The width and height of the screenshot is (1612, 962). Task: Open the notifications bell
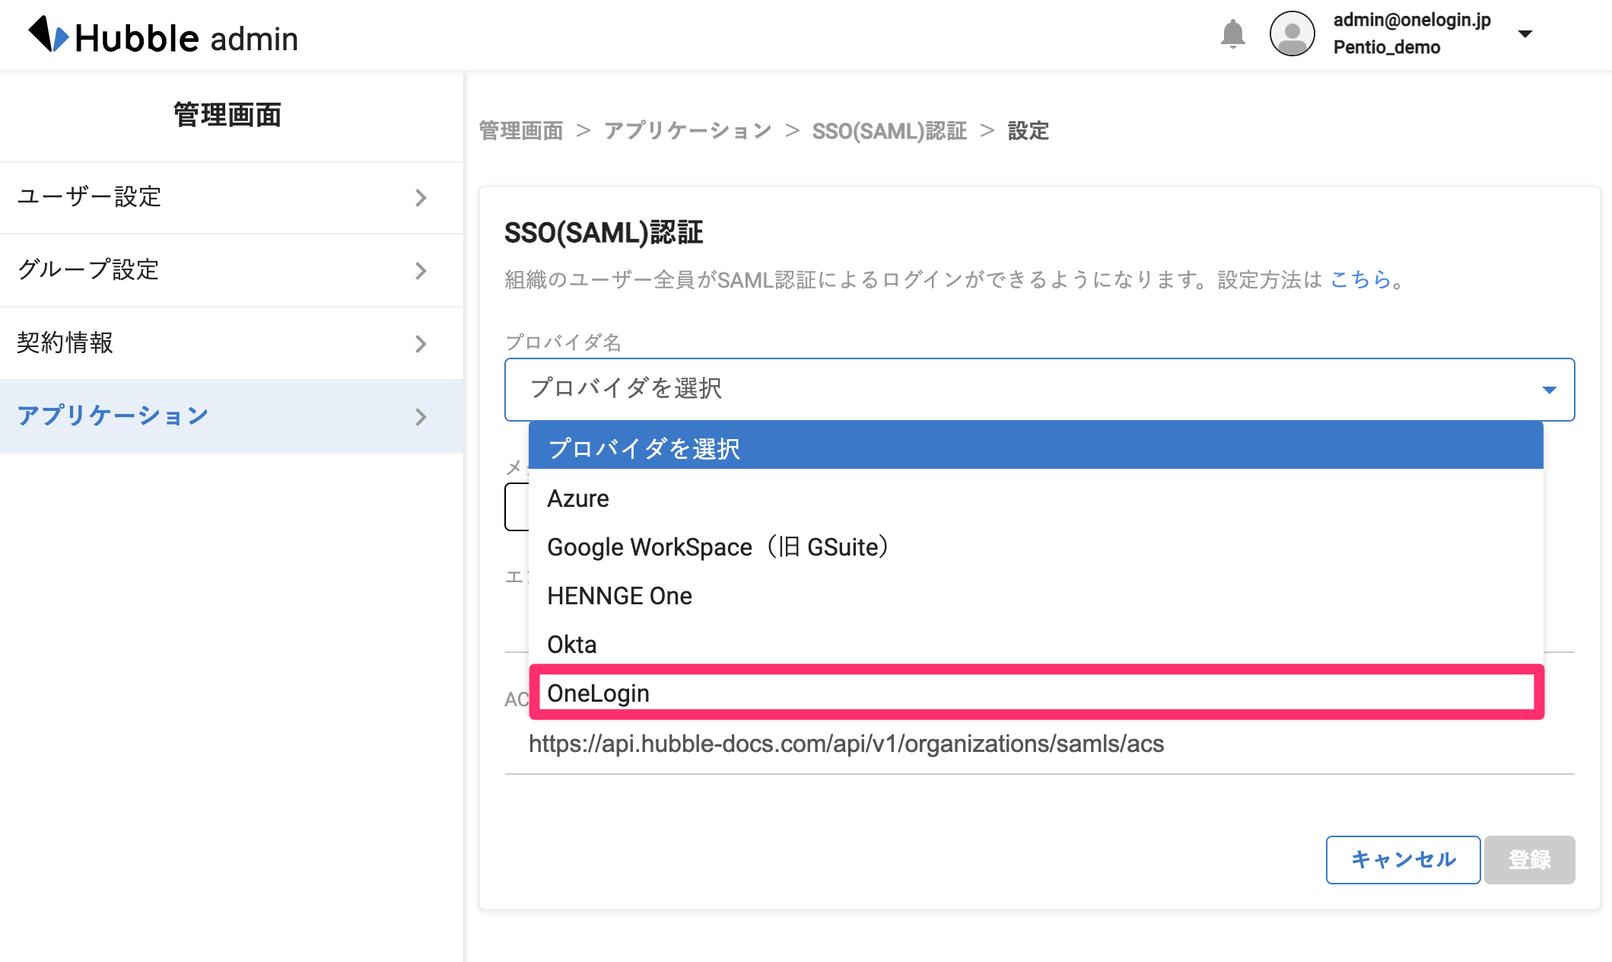point(1232,34)
